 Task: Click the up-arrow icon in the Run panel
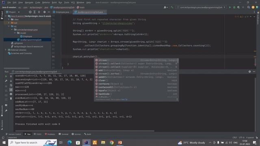pos(11,76)
